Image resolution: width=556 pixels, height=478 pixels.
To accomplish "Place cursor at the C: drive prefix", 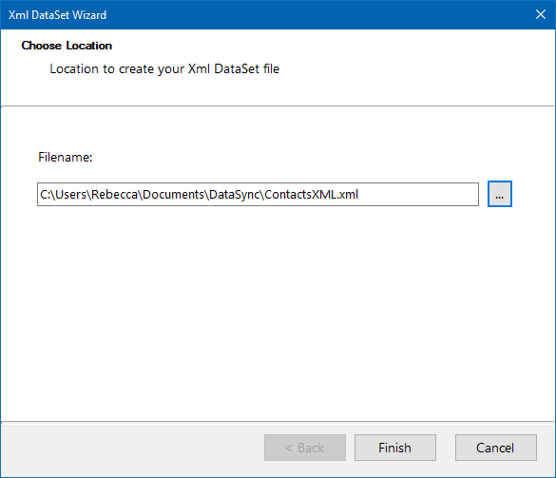I will click(x=45, y=194).
